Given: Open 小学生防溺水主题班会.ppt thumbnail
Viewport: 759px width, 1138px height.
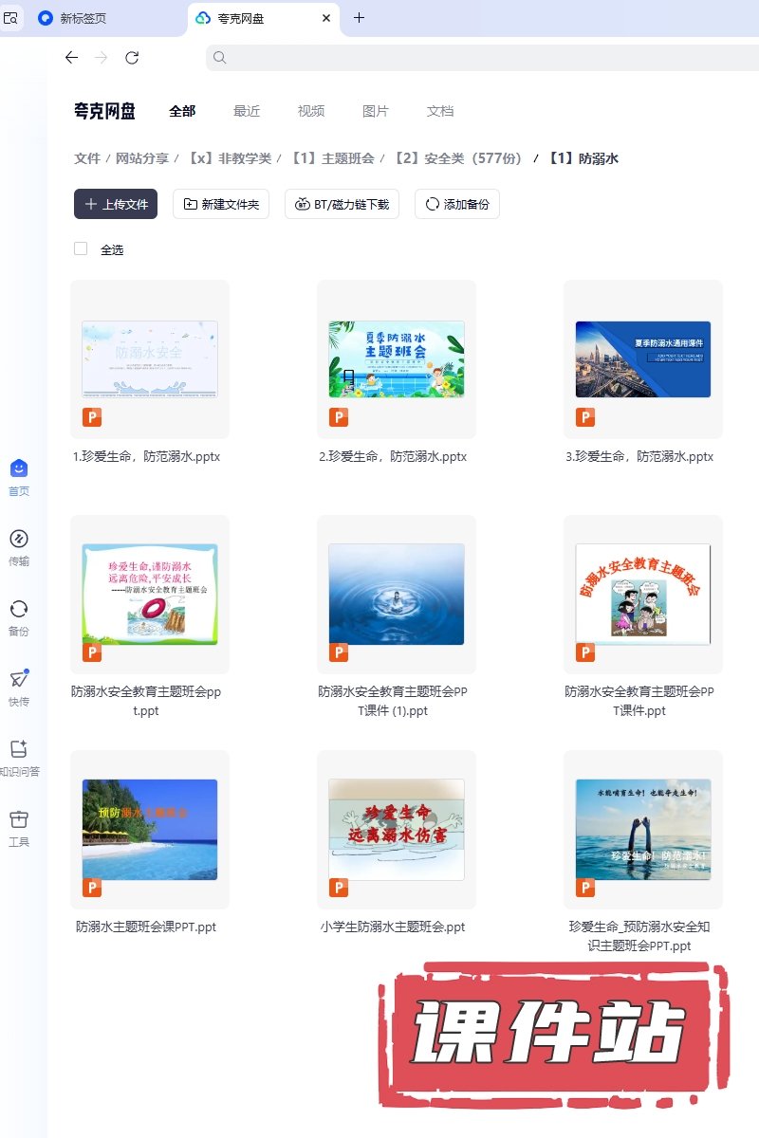Looking at the screenshot, I should coord(397,830).
